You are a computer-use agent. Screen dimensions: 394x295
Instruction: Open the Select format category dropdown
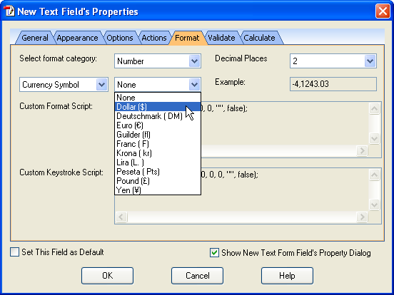[x=194, y=61]
